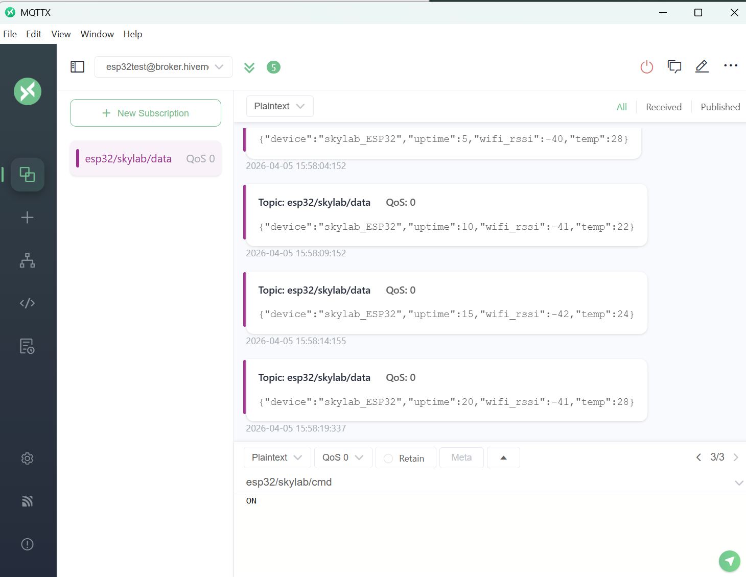The image size is (746, 577).
Task: Open the Meta button
Action: tap(461, 458)
